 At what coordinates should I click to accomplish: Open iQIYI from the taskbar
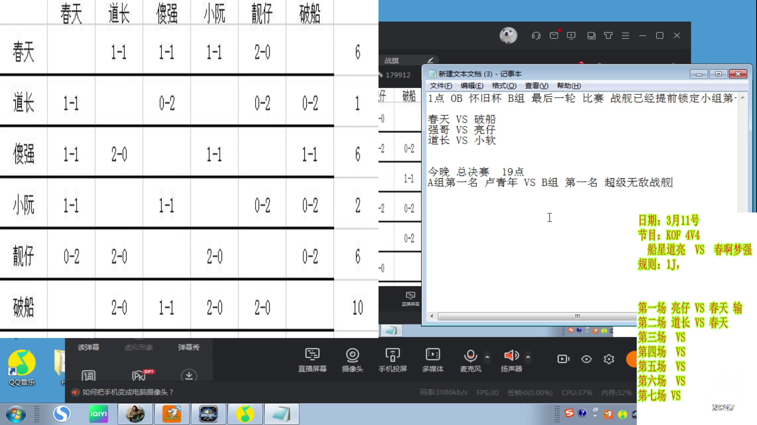(x=99, y=414)
